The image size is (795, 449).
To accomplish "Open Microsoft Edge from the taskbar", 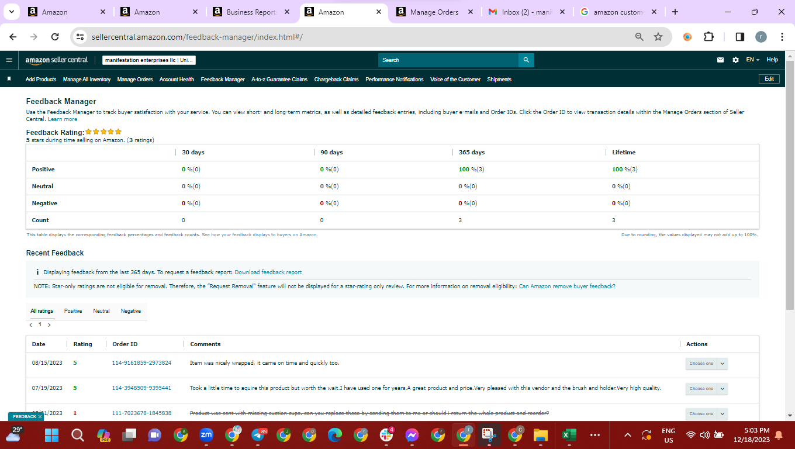I will click(x=335, y=435).
